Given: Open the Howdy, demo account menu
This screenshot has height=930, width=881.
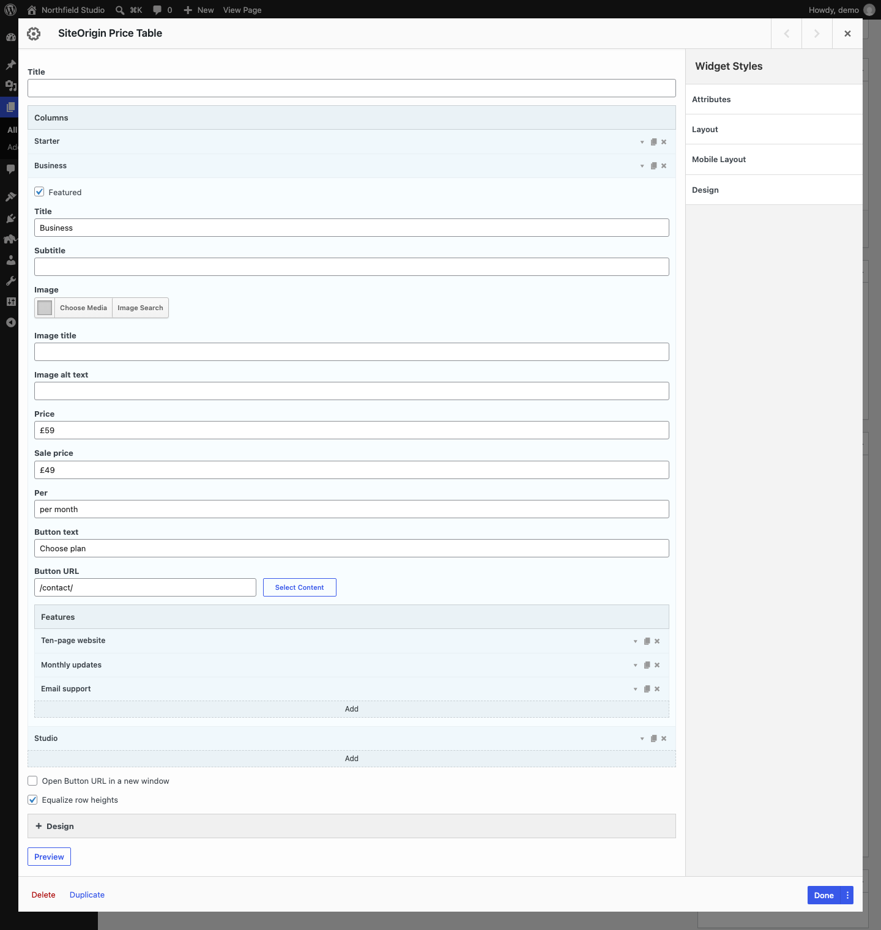Looking at the screenshot, I should point(841,10).
